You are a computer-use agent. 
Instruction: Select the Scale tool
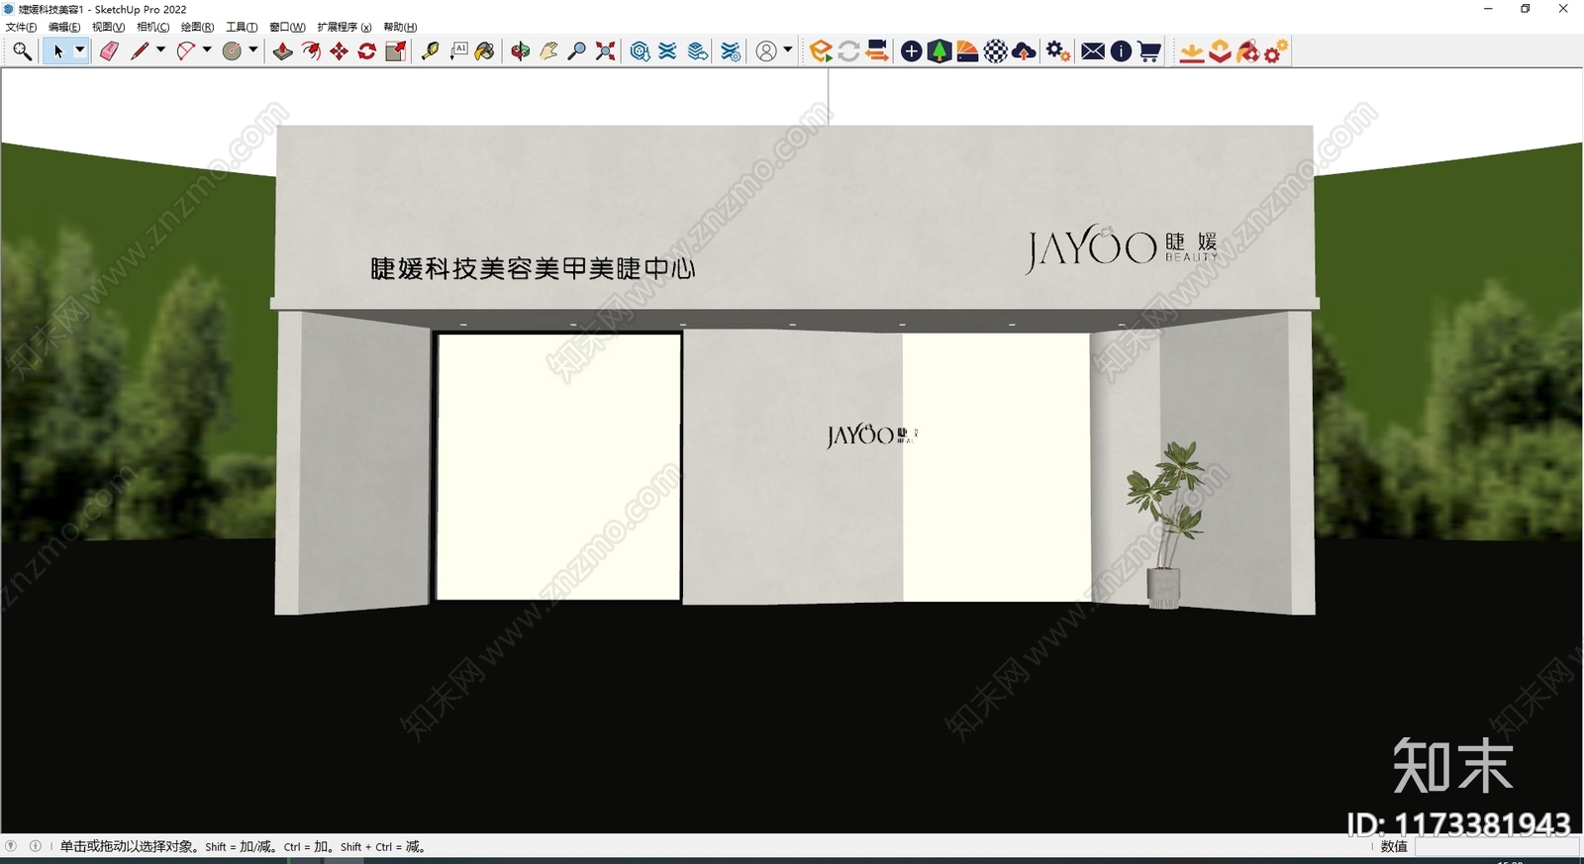coord(396,51)
